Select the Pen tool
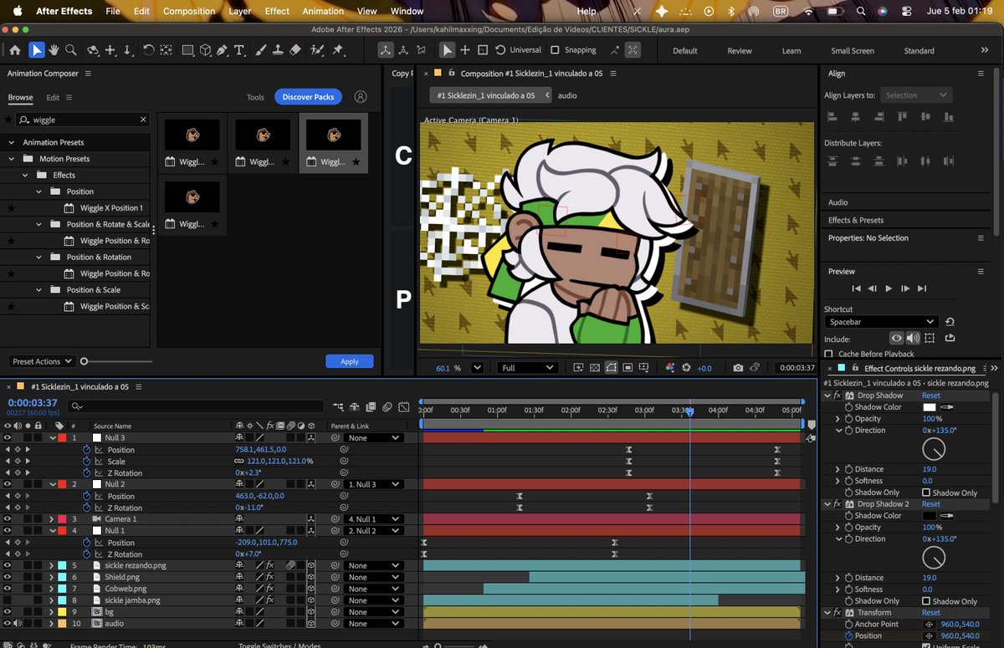1004x648 pixels. [223, 50]
